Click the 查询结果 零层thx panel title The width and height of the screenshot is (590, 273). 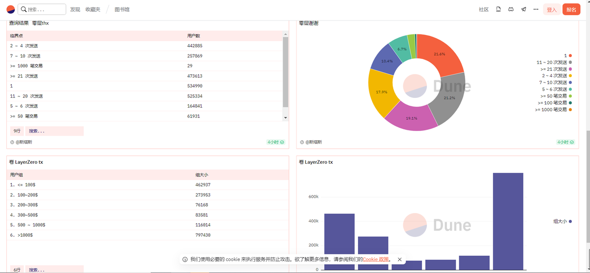pos(29,23)
